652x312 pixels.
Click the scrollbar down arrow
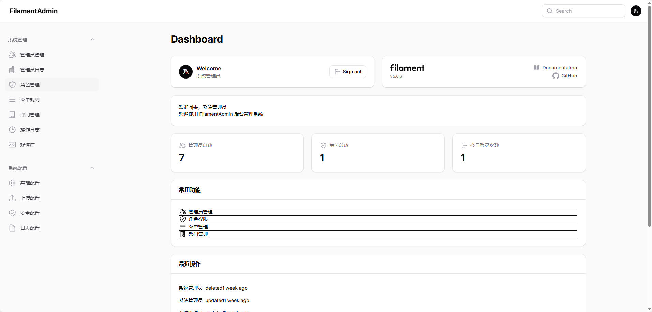point(649,309)
